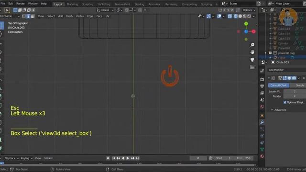Jump to timeline end frame button
Viewport: 306px width, 172px height.
point(137,158)
